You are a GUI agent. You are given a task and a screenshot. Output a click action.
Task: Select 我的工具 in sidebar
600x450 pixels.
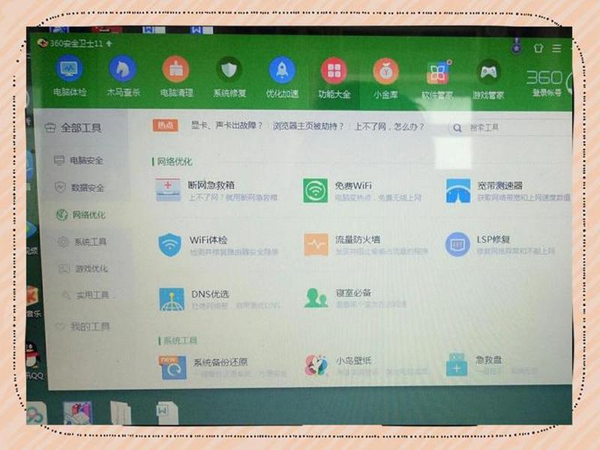pyautogui.click(x=82, y=326)
